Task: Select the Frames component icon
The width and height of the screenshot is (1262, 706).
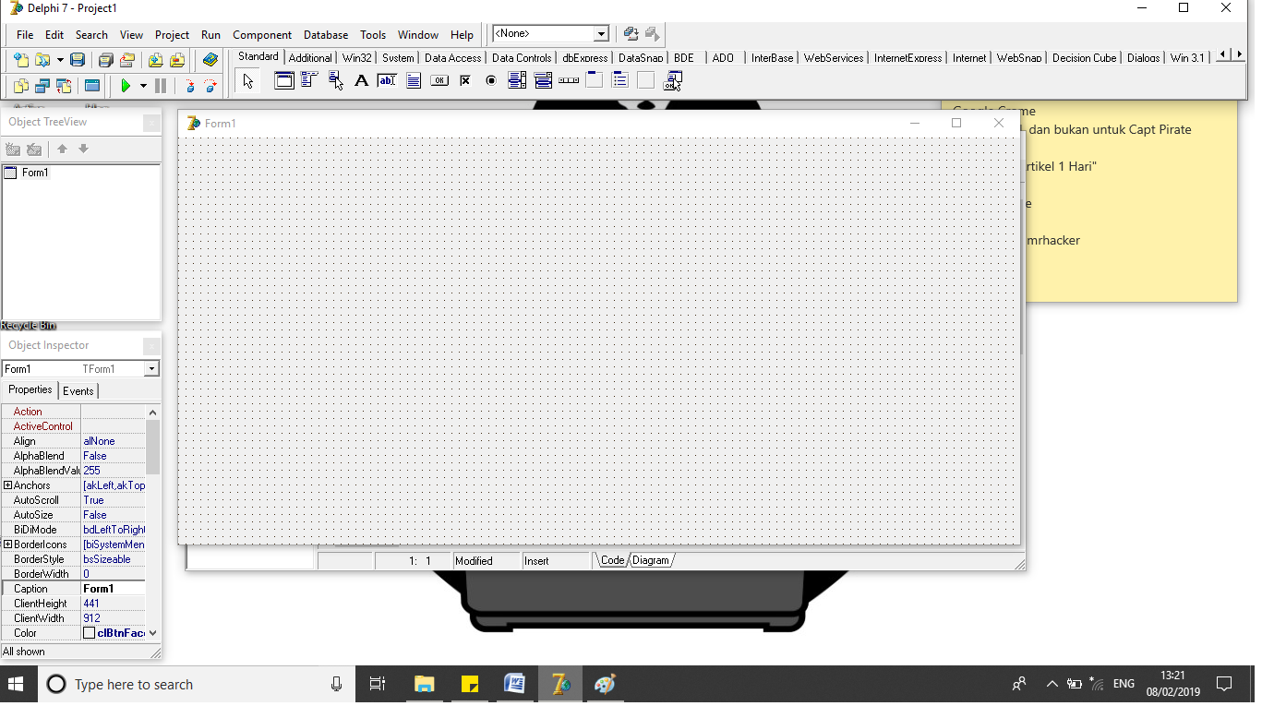Action: pos(284,81)
